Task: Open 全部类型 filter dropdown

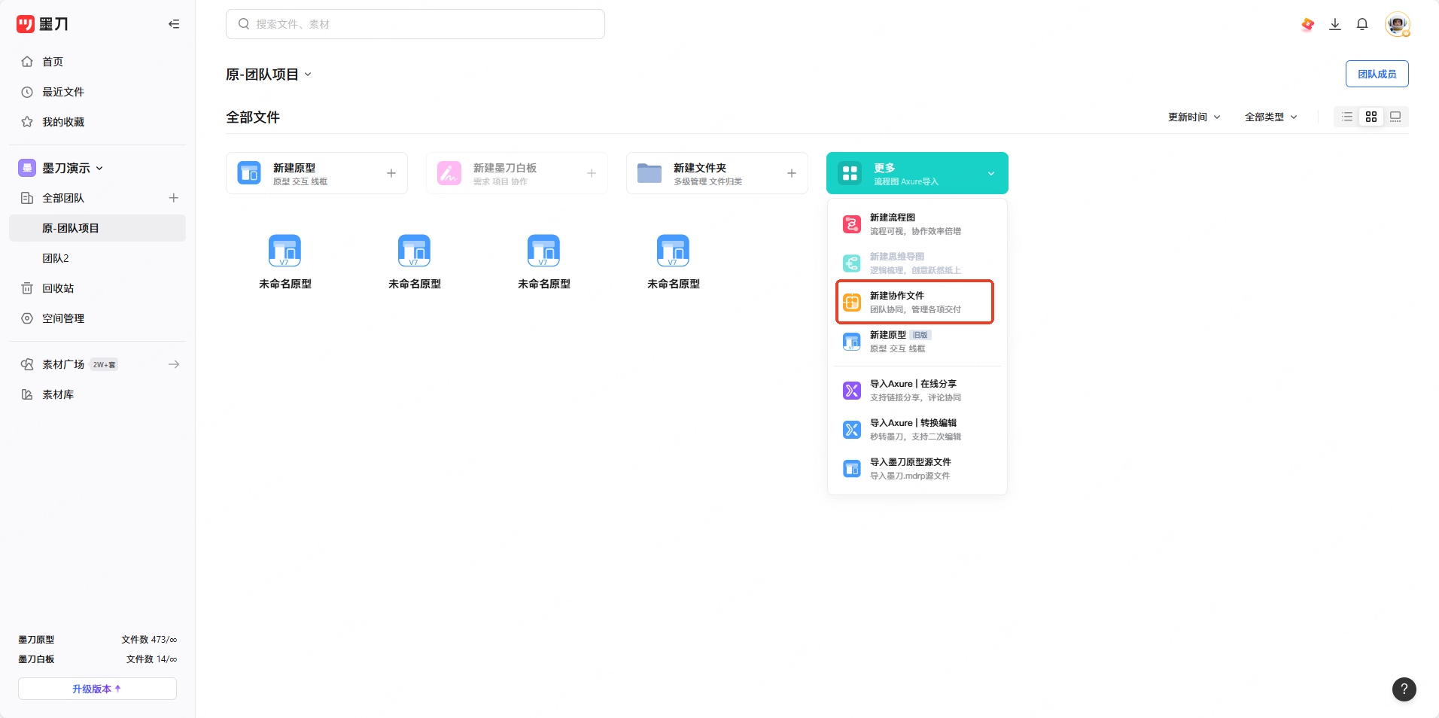Action: pyautogui.click(x=1271, y=117)
